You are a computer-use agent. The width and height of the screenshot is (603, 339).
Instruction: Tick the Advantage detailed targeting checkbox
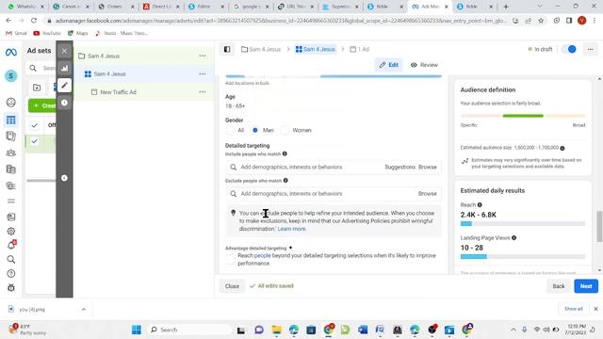tap(230, 260)
